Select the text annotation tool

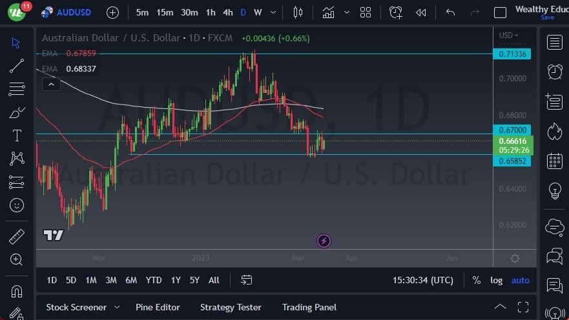tap(17, 135)
